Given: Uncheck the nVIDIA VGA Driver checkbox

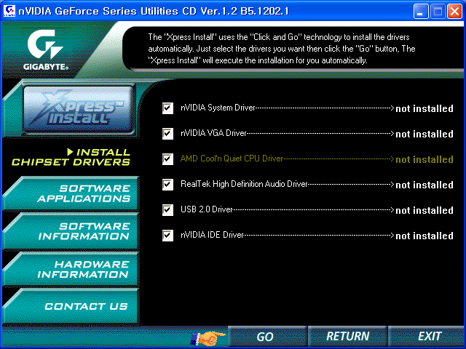Looking at the screenshot, I should [167, 134].
